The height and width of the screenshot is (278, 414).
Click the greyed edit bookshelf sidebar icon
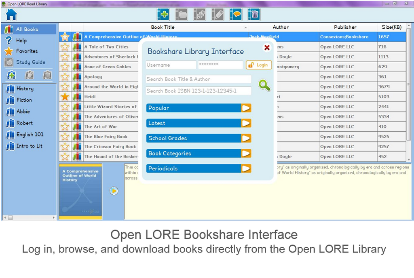click(x=29, y=75)
